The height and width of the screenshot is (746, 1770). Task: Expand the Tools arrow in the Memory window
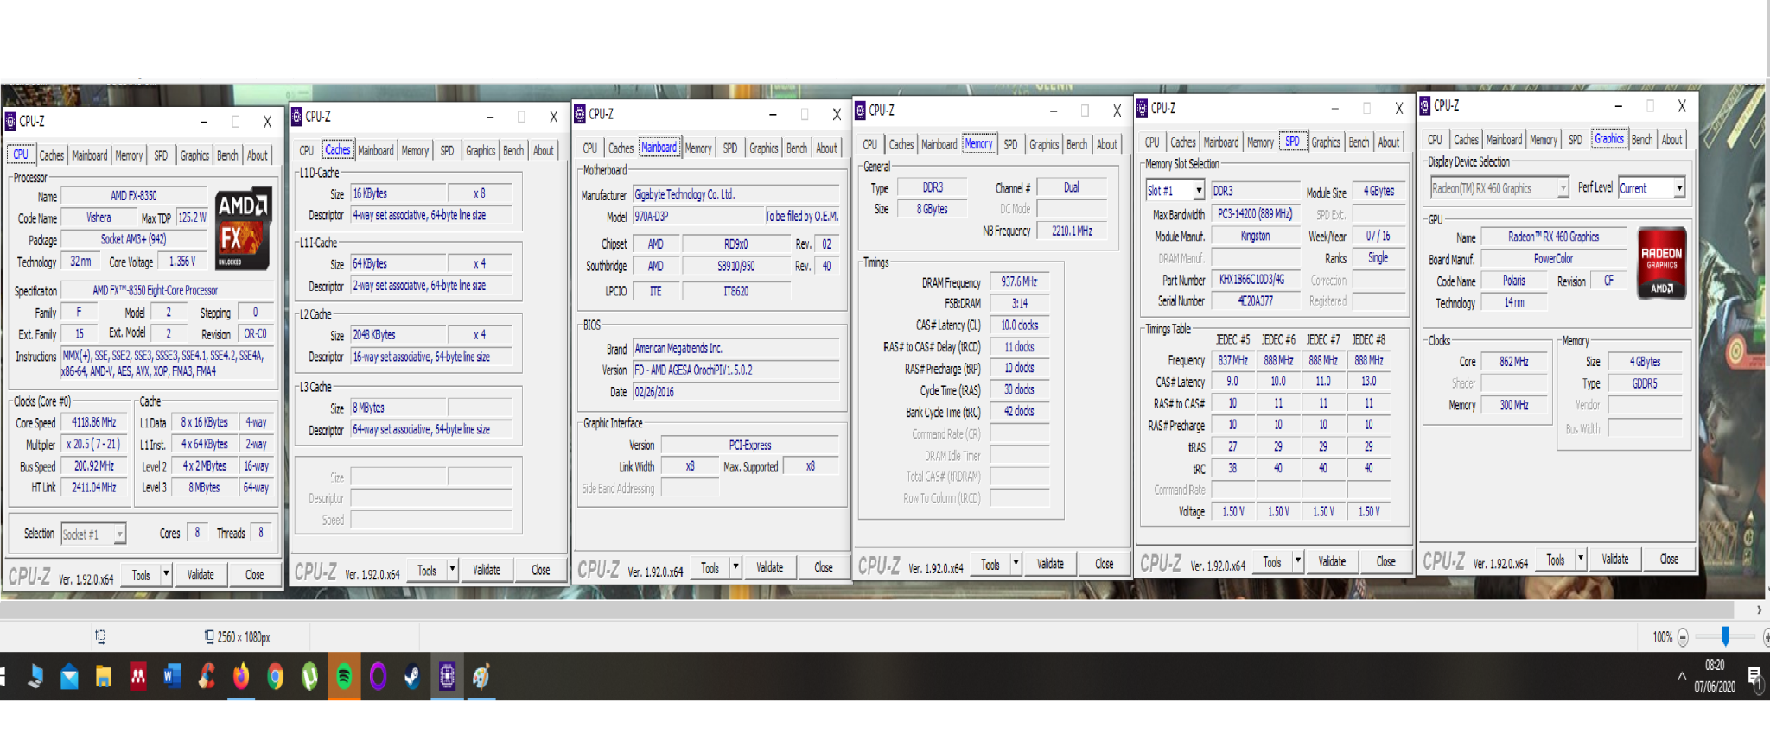[x=1016, y=564]
